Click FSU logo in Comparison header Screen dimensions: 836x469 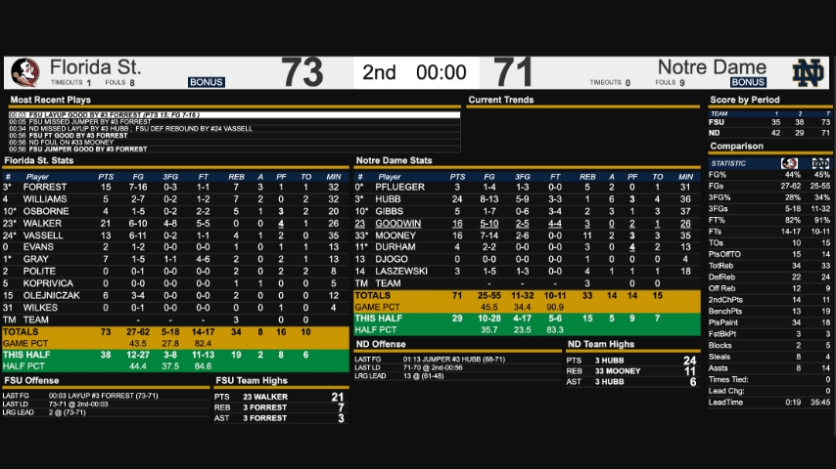[x=789, y=163]
